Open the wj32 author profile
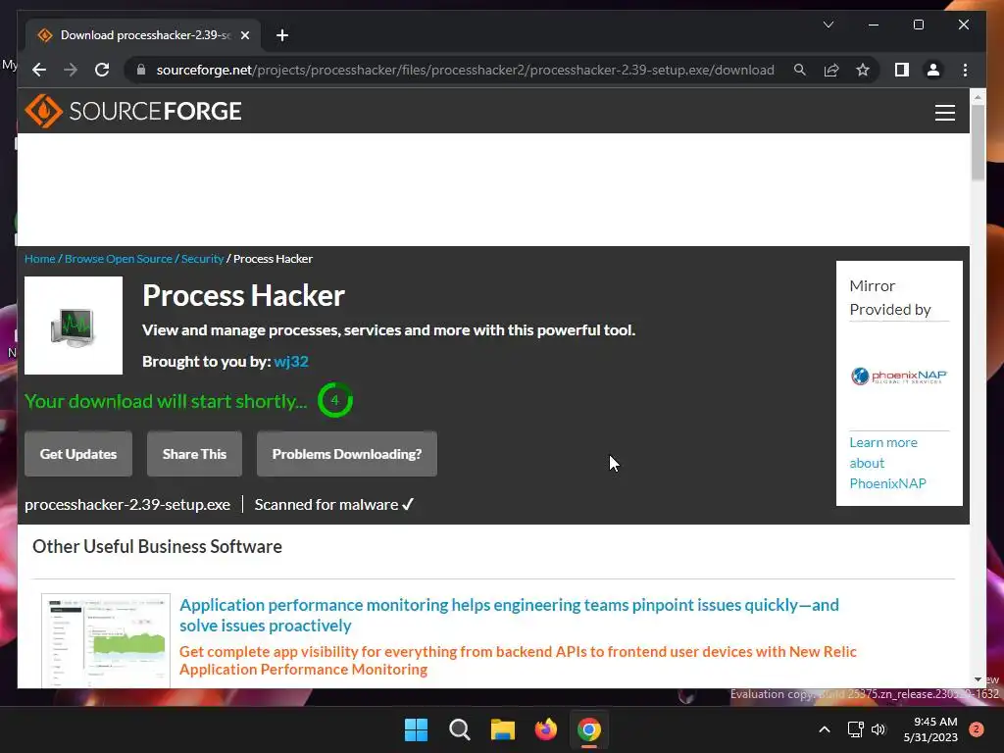The width and height of the screenshot is (1004, 753). click(291, 361)
